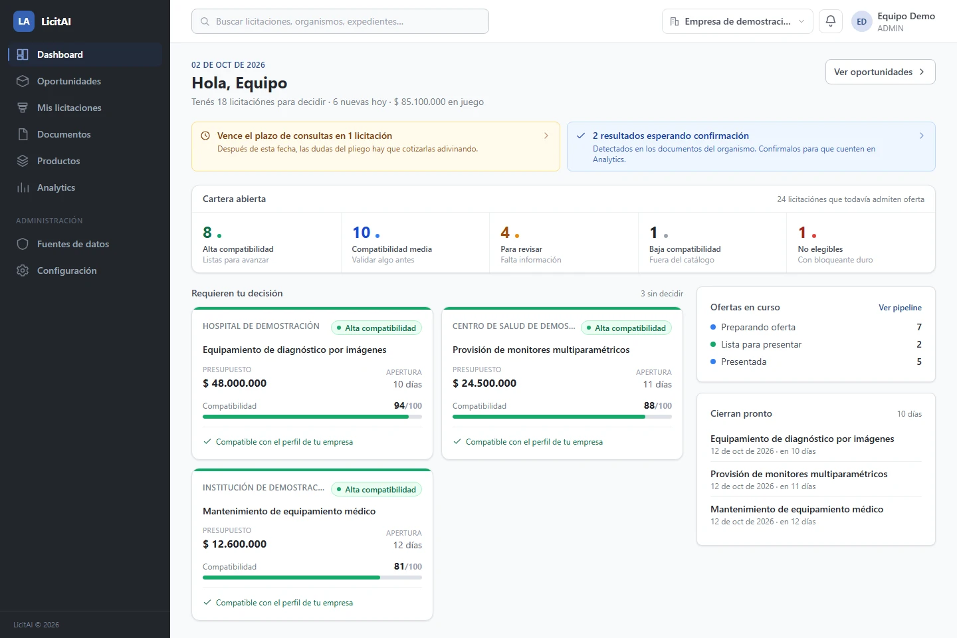This screenshot has width=957, height=638.
Task: Click Ver oportunidades button
Action: click(x=880, y=72)
